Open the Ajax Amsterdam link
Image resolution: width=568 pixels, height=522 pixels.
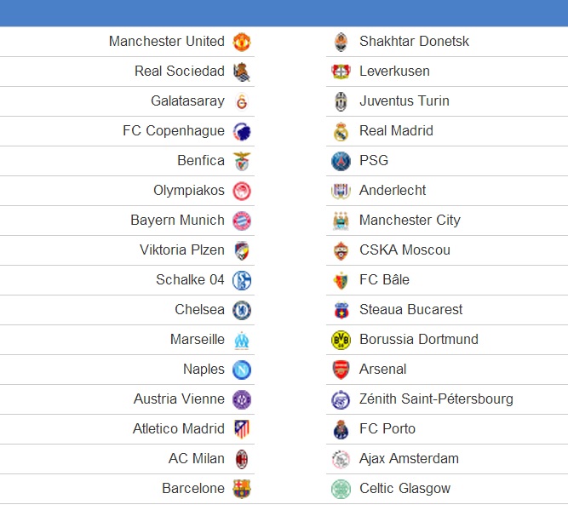[x=409, y=459]
